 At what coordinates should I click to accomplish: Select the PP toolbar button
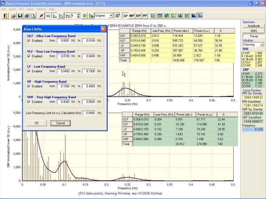[x=145, y=15]
